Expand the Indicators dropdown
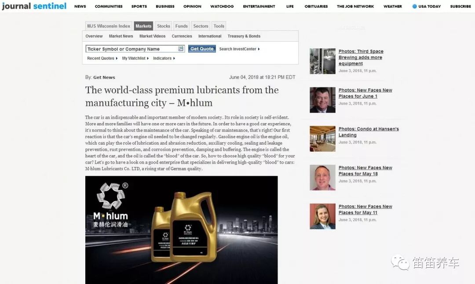This screenshot has width=475, height=284. click(x=164, y=58)
